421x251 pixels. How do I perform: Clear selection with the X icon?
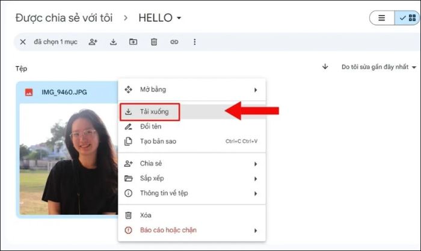23,42
